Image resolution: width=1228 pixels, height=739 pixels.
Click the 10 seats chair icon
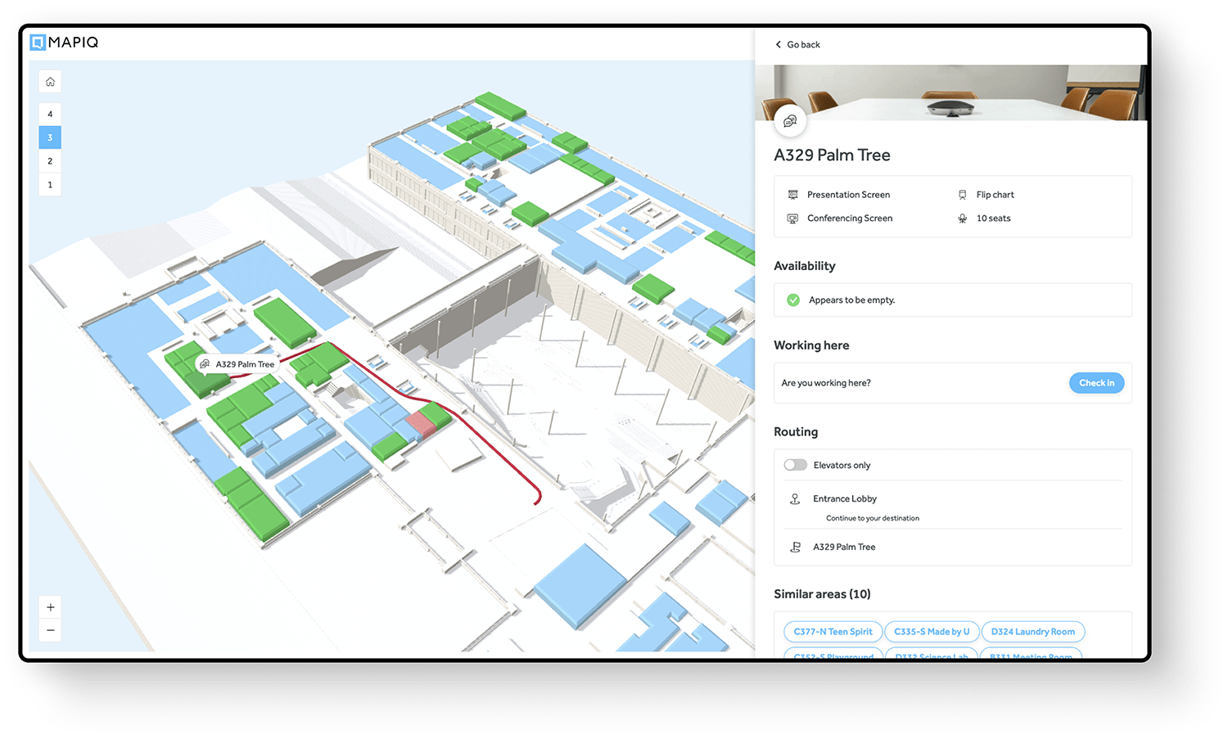pos(962,219)
